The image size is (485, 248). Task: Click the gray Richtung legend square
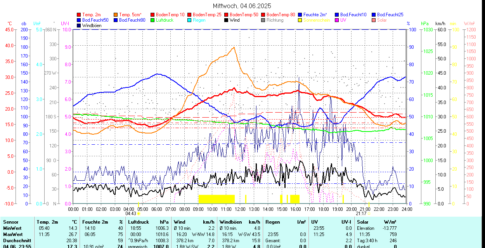(x=263, y=20)
